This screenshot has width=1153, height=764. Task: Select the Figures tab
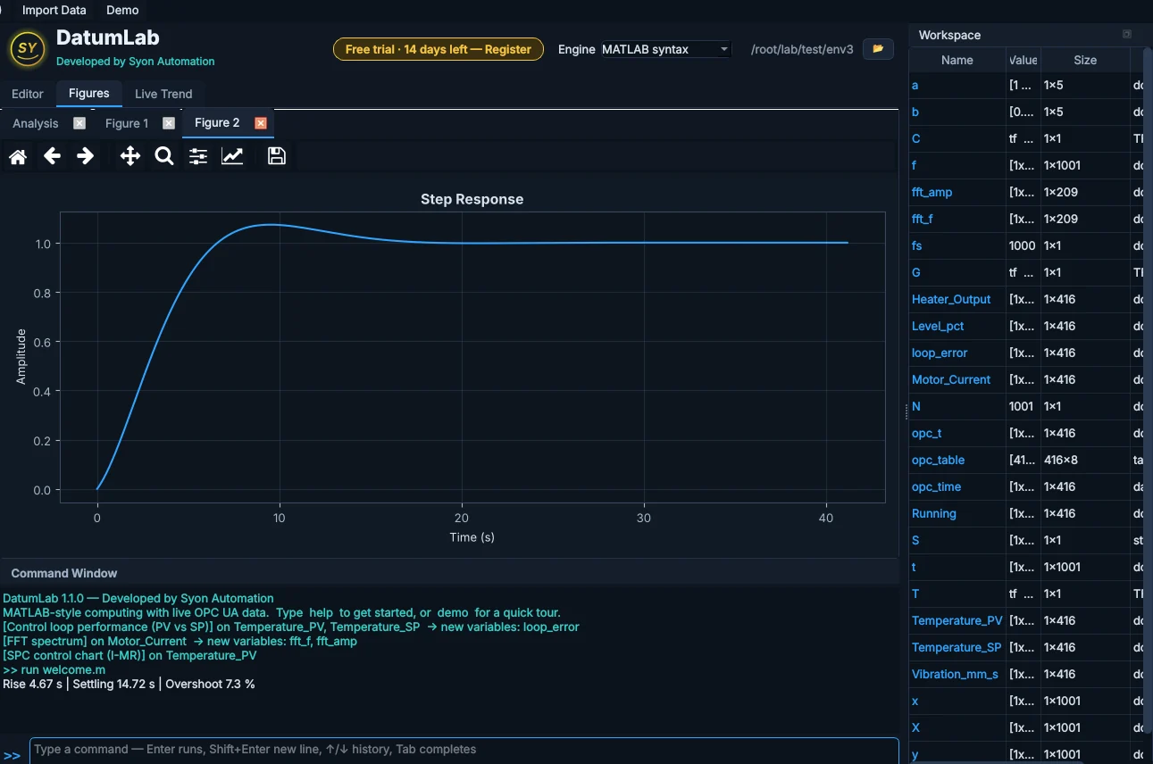tap(89, 93)
